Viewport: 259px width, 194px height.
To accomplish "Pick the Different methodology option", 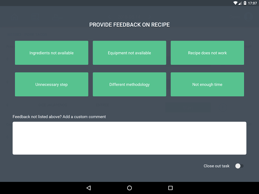I will coord(129,84).
